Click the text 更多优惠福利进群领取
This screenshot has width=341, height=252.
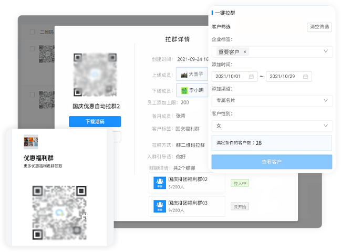[x=43, y=166]
